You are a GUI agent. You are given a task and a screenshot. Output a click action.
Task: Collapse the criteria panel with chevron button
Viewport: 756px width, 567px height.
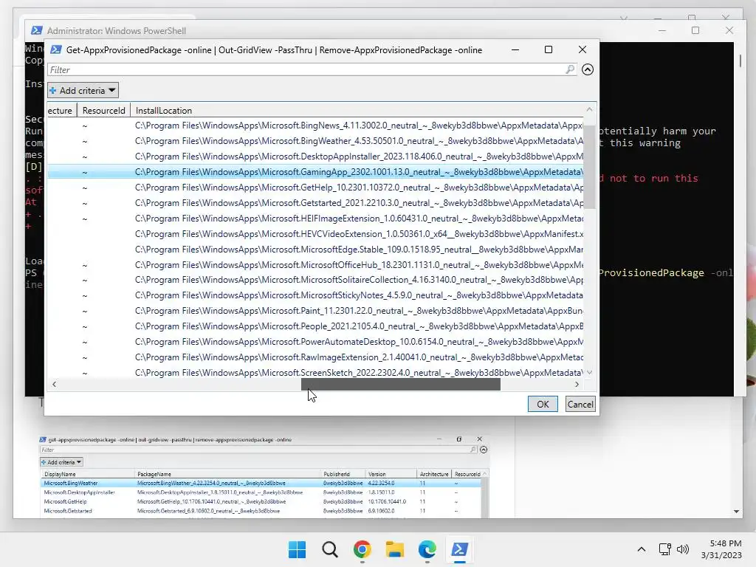pos(587,69)
